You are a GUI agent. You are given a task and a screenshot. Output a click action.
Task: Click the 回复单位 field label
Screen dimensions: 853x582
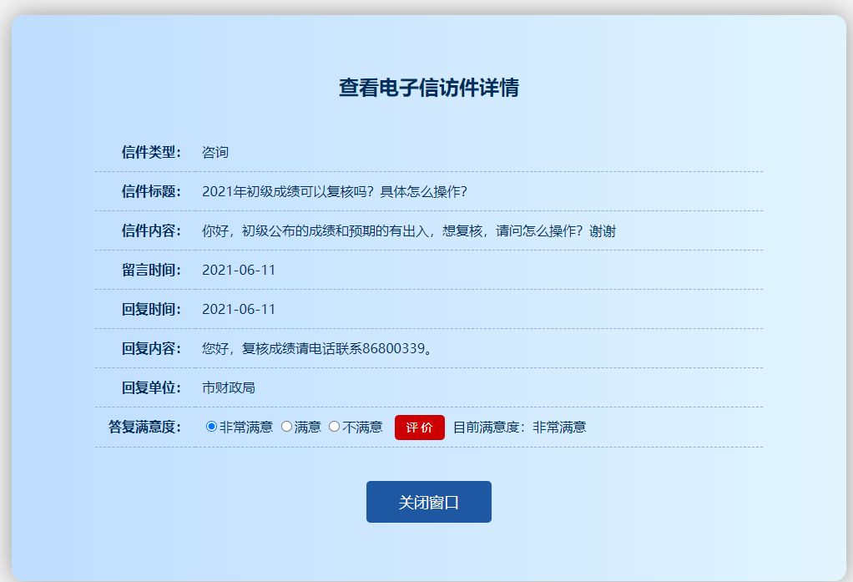coord(151,387)
